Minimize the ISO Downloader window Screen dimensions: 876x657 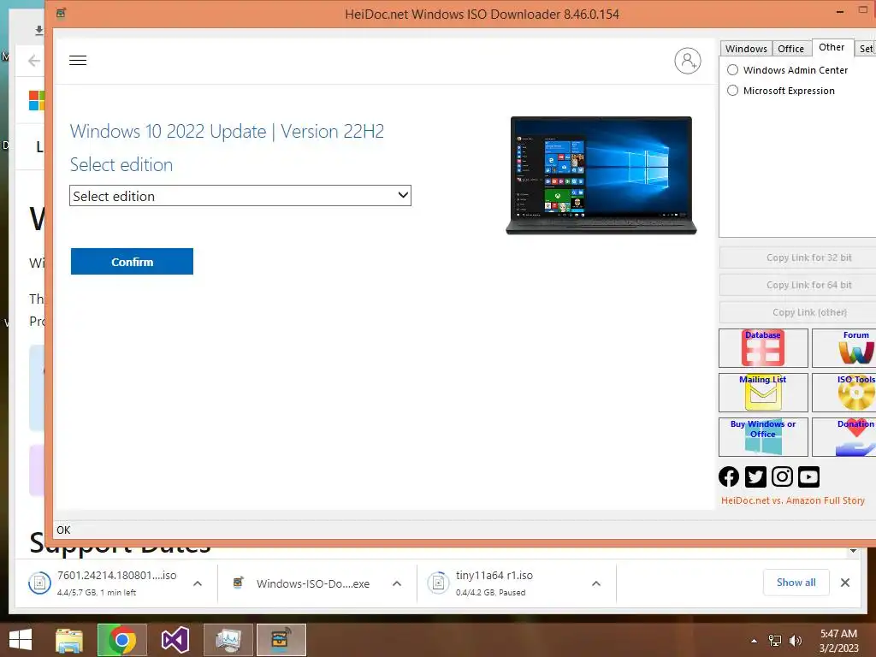pyautogui.click(x=840, y=11)
